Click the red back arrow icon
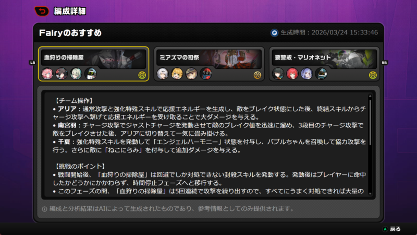 (41, 11)
